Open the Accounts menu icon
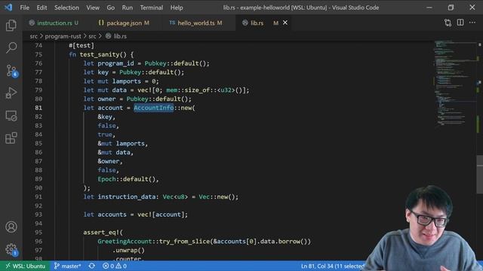The width and height of the screenshot is (483, 271). tap(11, 227)
